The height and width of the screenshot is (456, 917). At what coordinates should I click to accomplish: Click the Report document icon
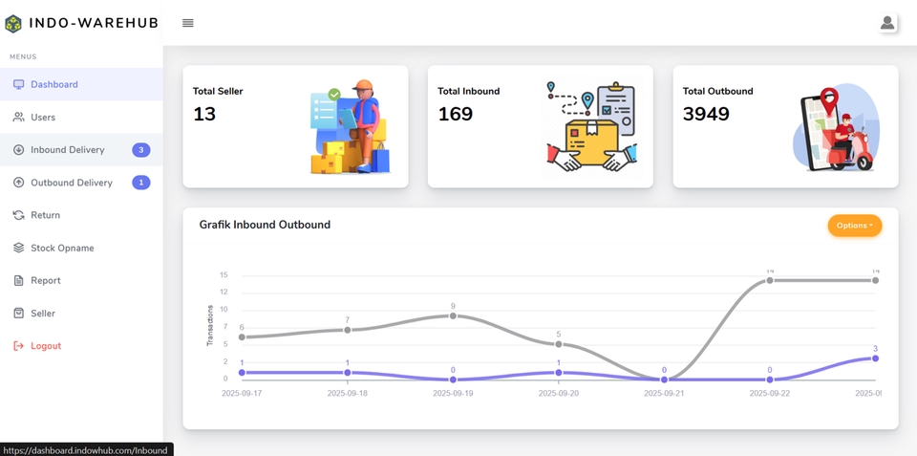(18, 280)
